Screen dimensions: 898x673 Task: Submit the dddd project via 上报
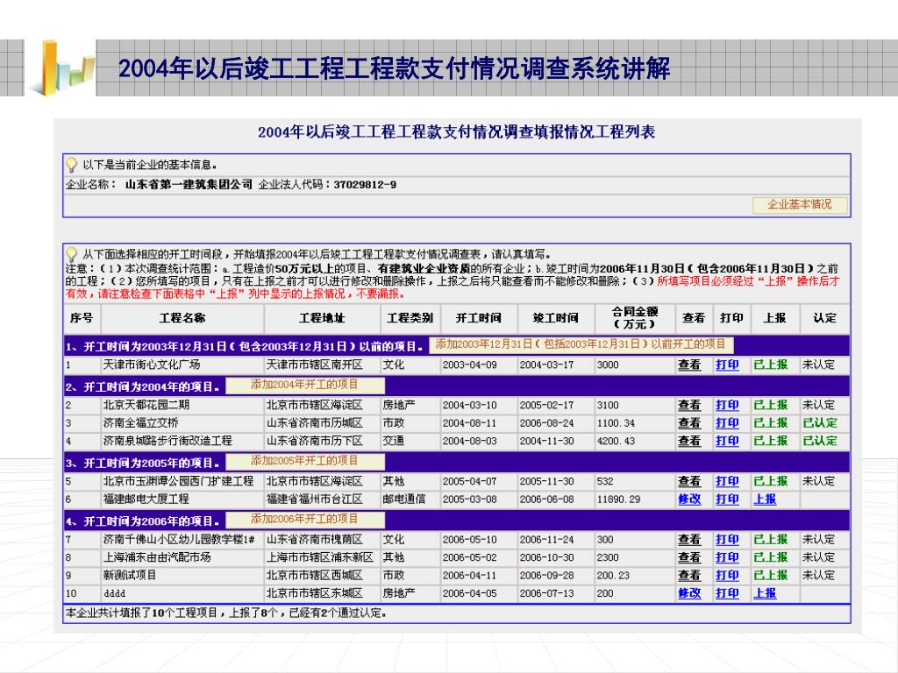coord(765,593)
